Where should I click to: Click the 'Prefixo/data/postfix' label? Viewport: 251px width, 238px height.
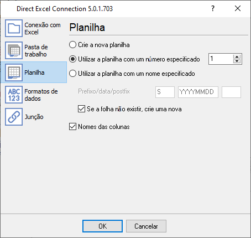click(104, 91)
